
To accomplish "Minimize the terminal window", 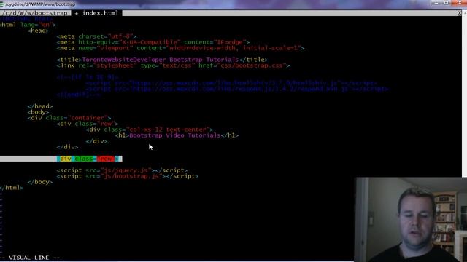I will click(x=436, y=3).
